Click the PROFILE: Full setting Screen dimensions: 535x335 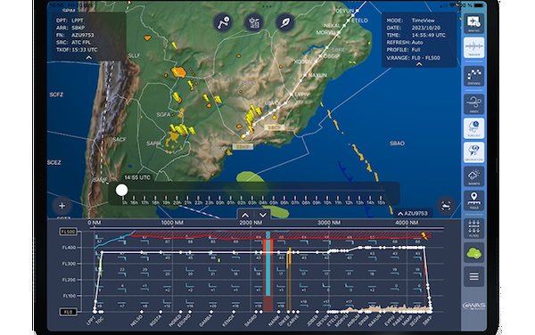click(403, 50)
